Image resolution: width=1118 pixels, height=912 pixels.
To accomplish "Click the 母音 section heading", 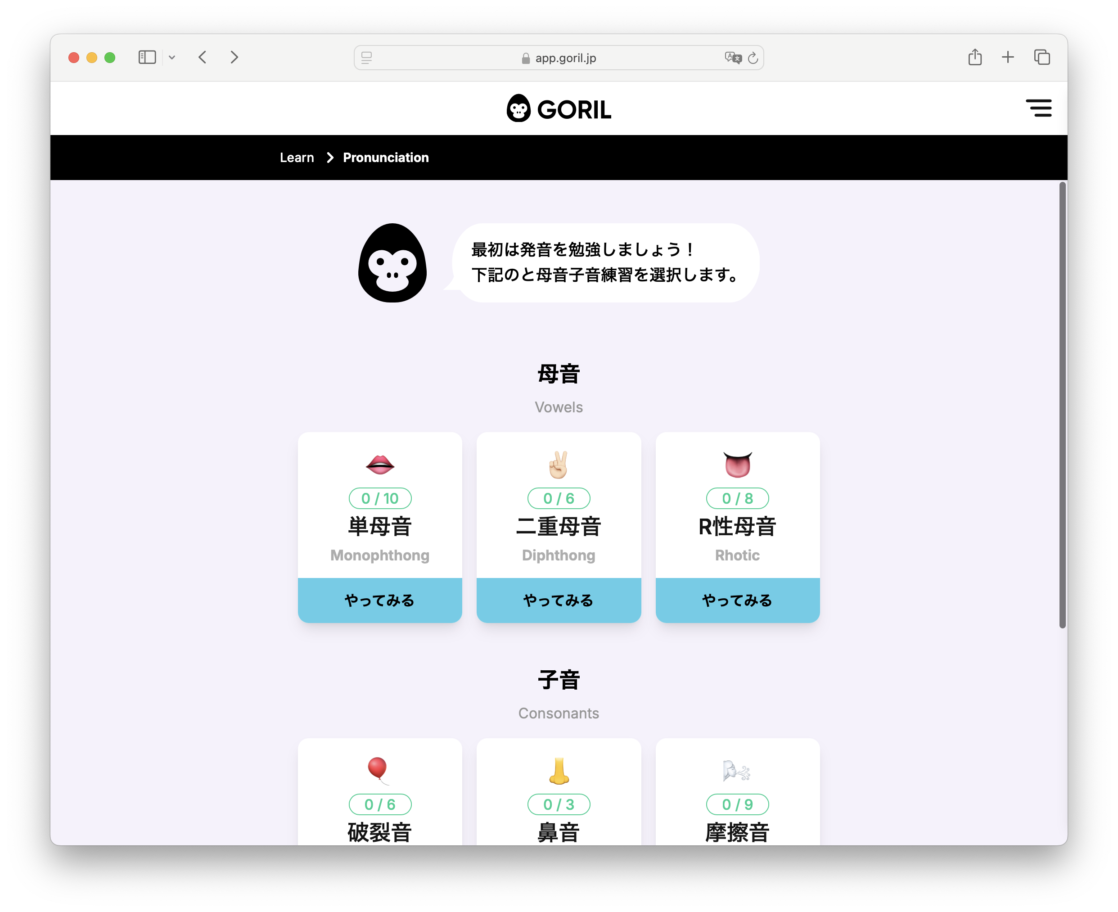I will [559, 374].
